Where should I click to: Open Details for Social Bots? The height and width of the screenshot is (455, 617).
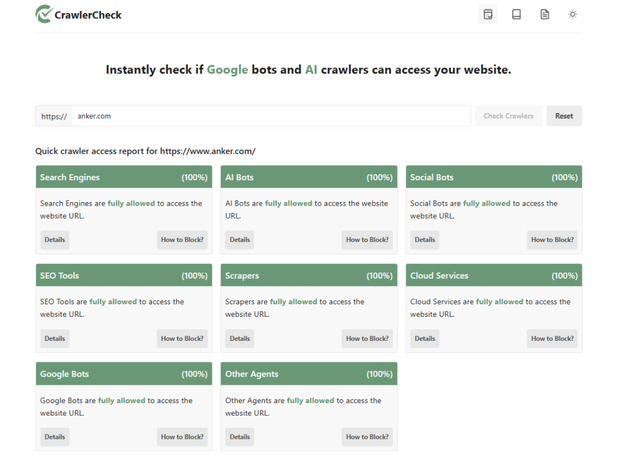425,240
